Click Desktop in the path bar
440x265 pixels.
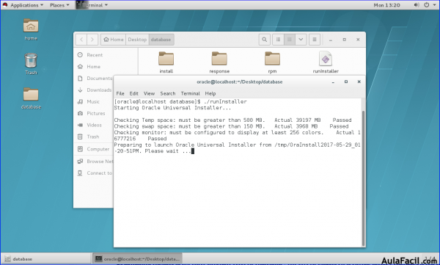(x=138, y=40)
